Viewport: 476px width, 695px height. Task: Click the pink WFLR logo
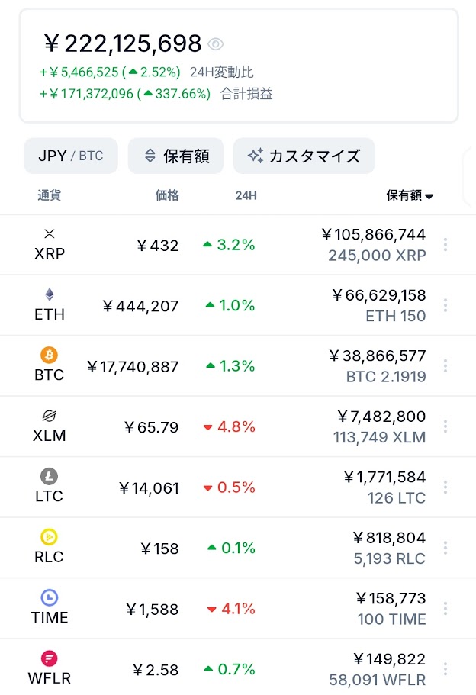tap(49, 658)
